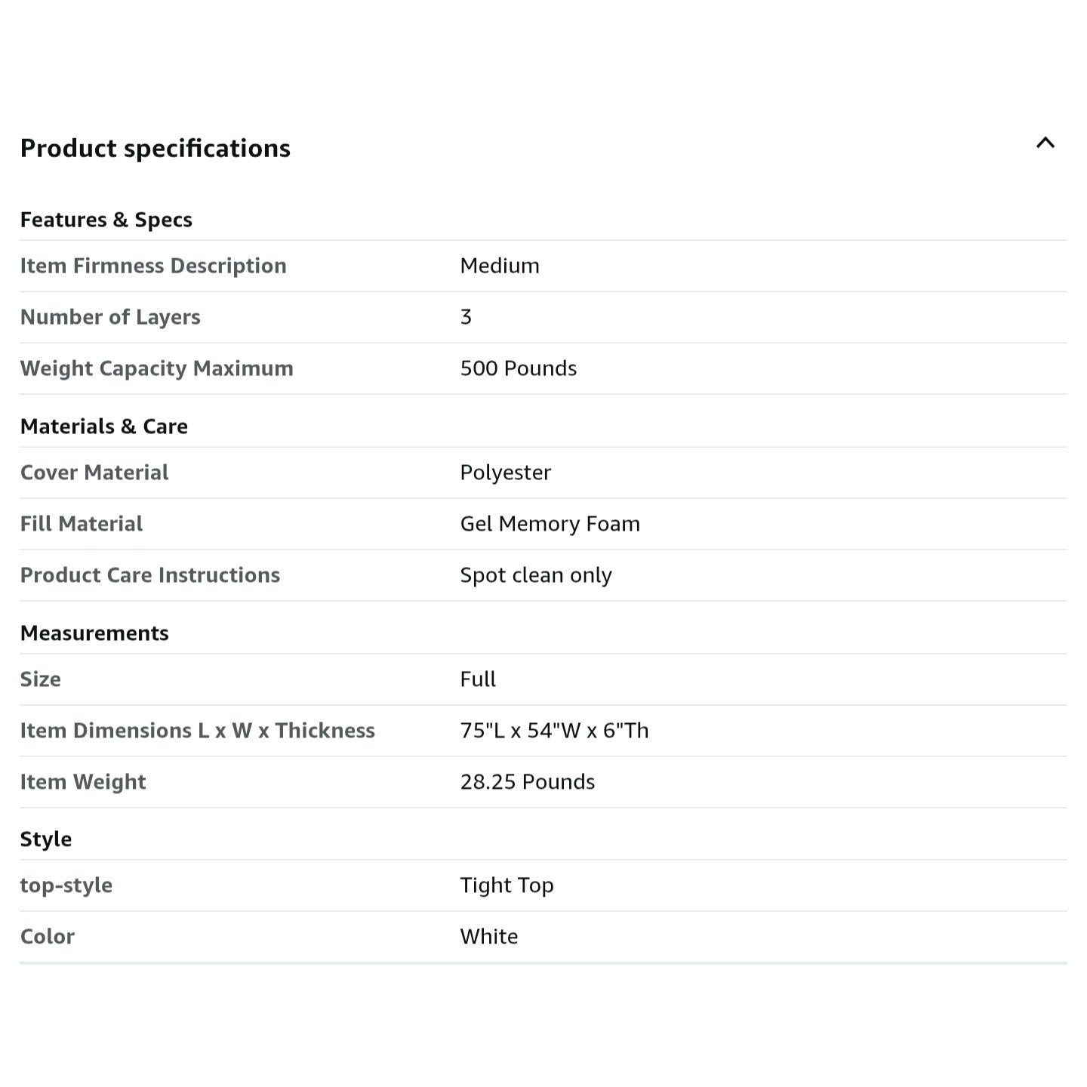The height and width of the screenshot is (1087, 1087).
Task: Select the Features & Specs section header
Action: tap(106, 220)
